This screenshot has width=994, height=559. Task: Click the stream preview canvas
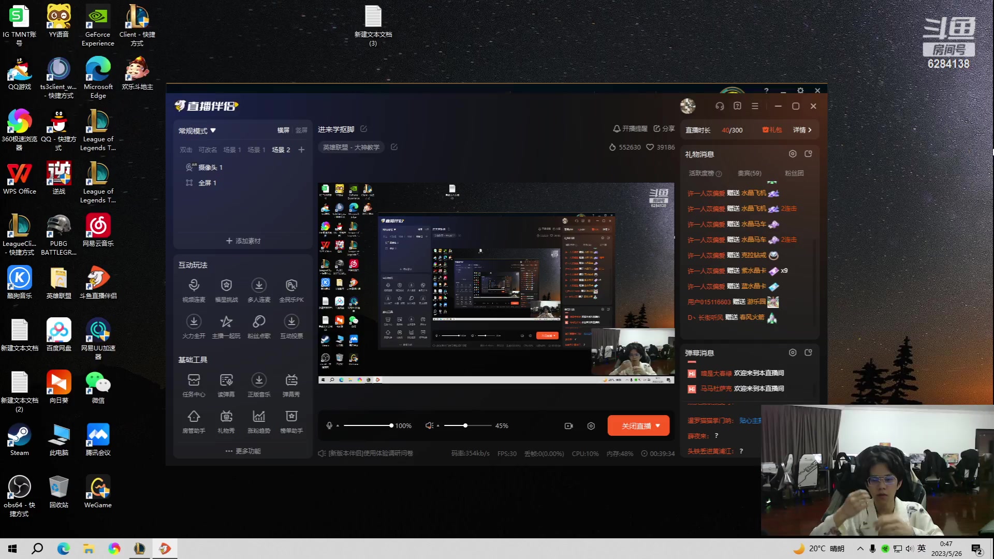tap(496, 283)
